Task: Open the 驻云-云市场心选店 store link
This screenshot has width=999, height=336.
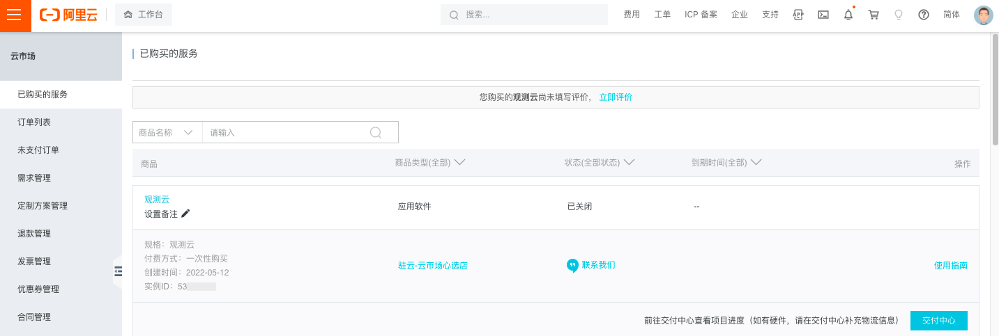Action: 432,266
